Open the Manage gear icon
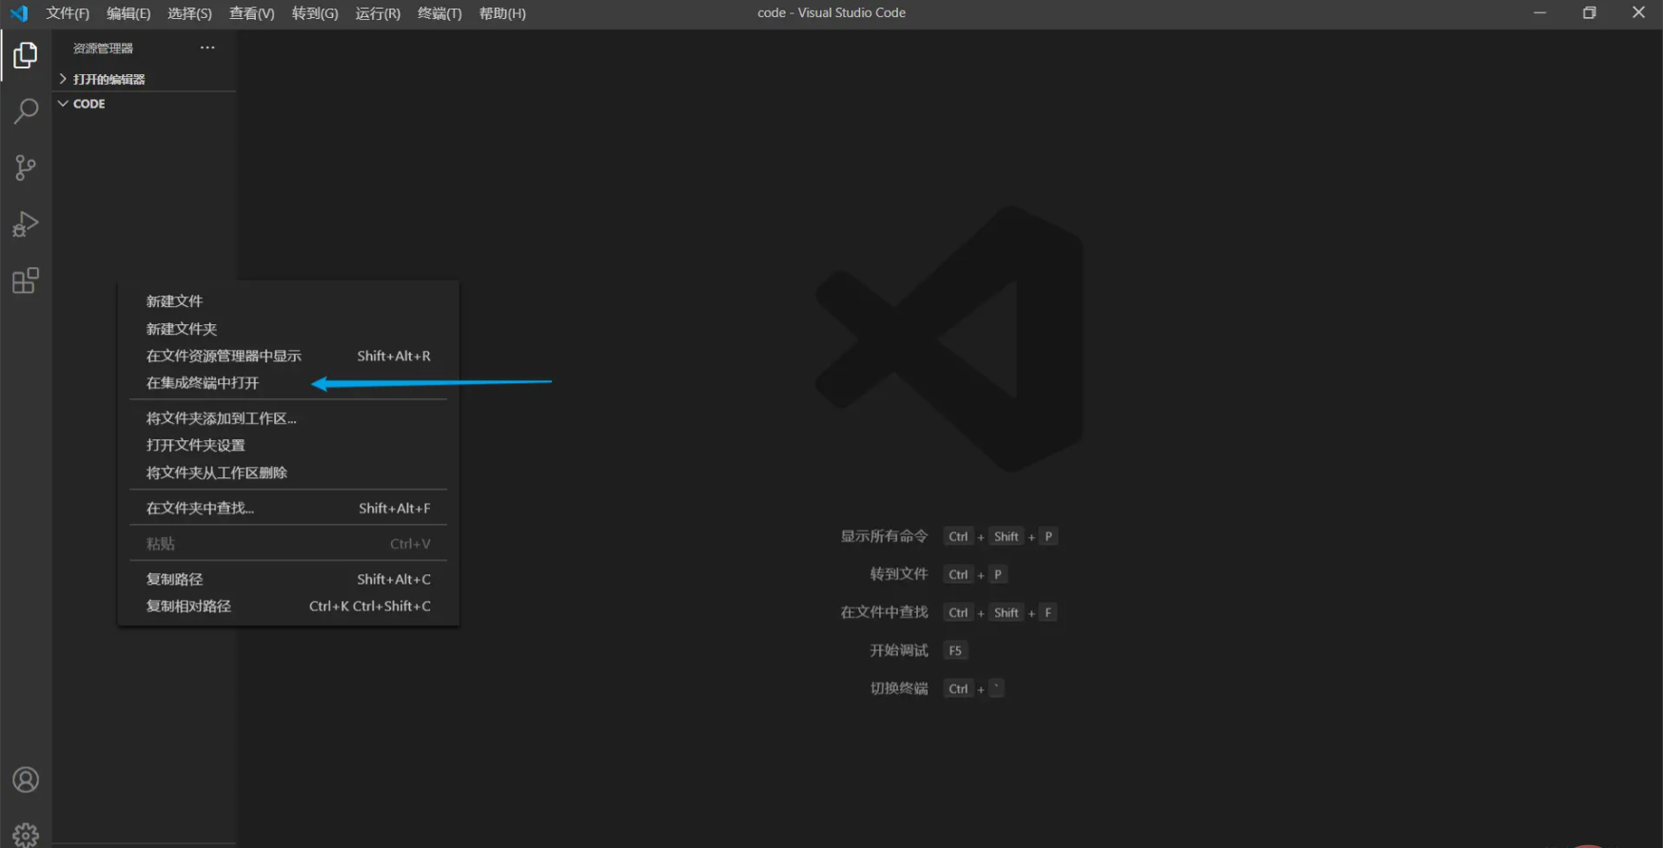 tap(26, 835)
